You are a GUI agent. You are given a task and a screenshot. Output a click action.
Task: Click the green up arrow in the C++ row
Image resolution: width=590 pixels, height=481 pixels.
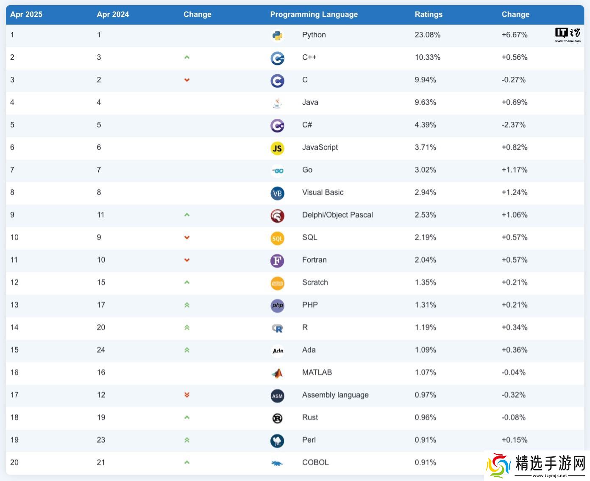coord(187,57)
